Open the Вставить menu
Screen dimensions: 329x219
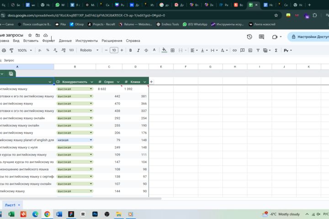(31, 41)
